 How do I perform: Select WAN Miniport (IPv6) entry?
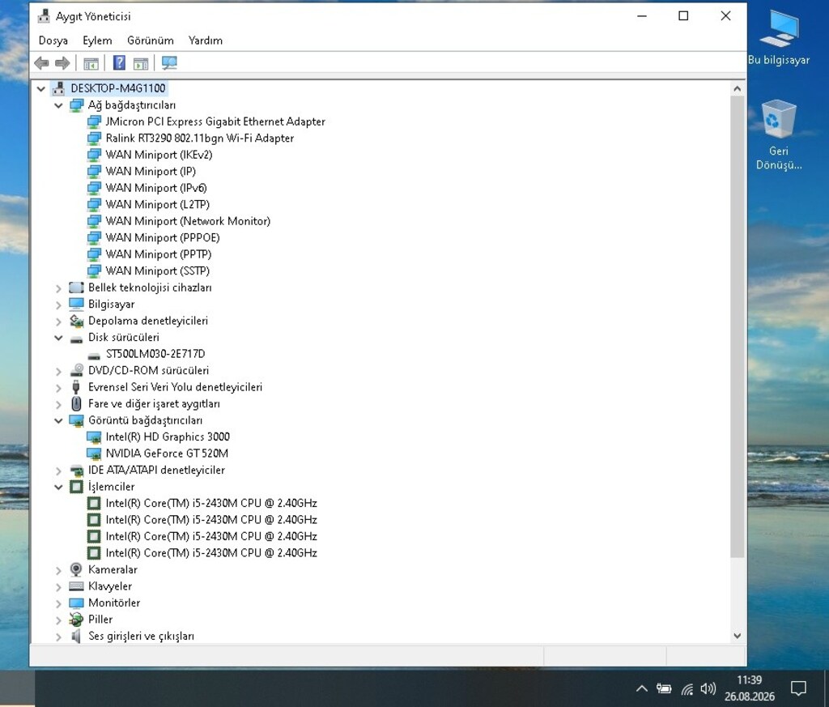point(156,188)
